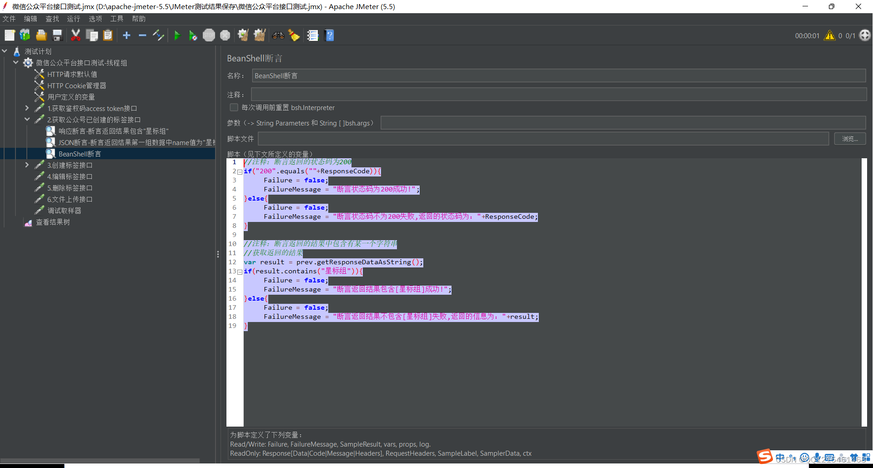Viewport: 873px width, 468px height.
Task: Open the 运行 menu
Action: pos(74,19)
